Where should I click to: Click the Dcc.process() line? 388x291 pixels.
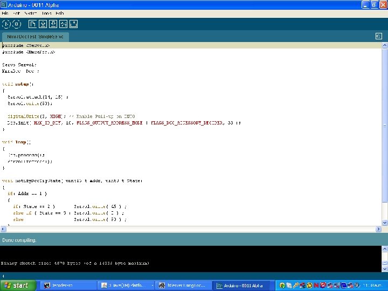click(26, 155)
